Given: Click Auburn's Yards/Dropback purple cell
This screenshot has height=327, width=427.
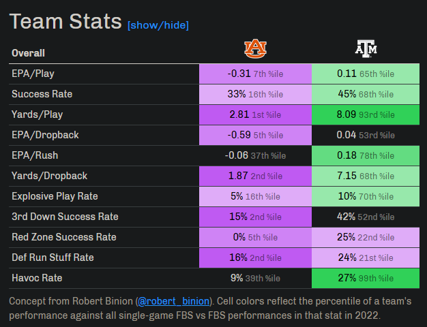Looking at the screenshot, I should click(255, 176).
